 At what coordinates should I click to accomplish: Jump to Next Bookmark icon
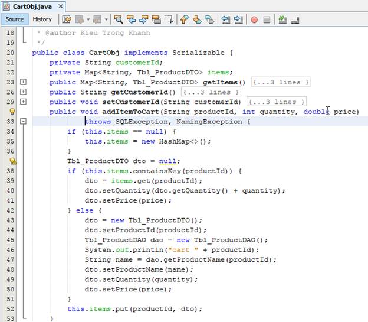pos(197,19)
